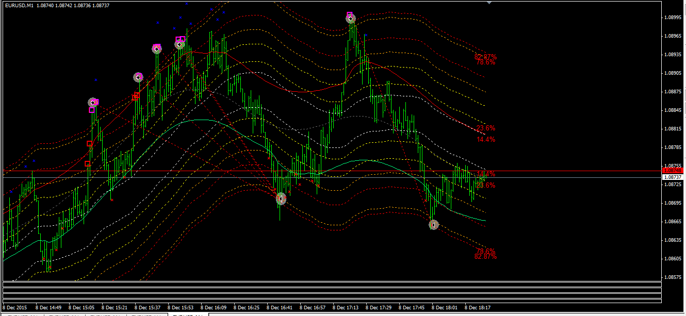Click the white 1.08737 current price tag
The image size is (686, 316).
tap(672, 177)
